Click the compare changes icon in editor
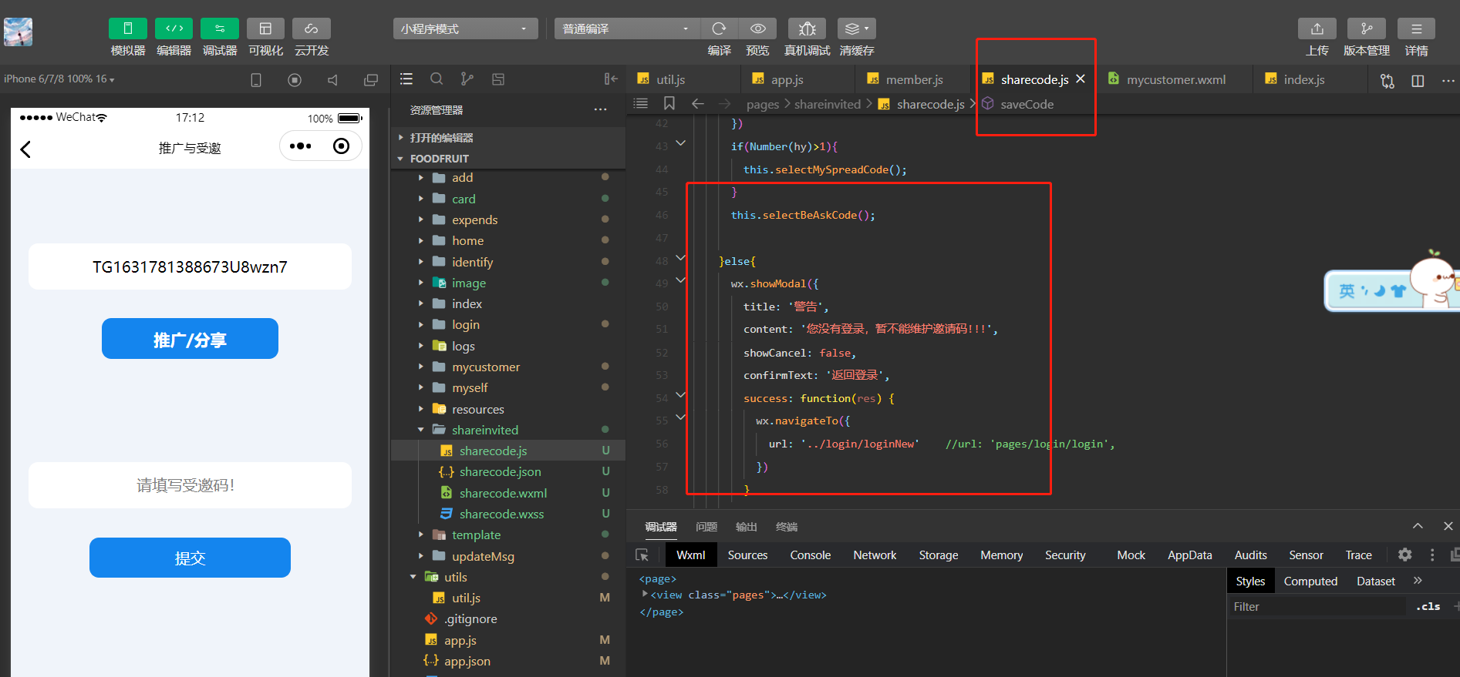The width and height of the screenshot is (1460, 677). coord(1388,81)
